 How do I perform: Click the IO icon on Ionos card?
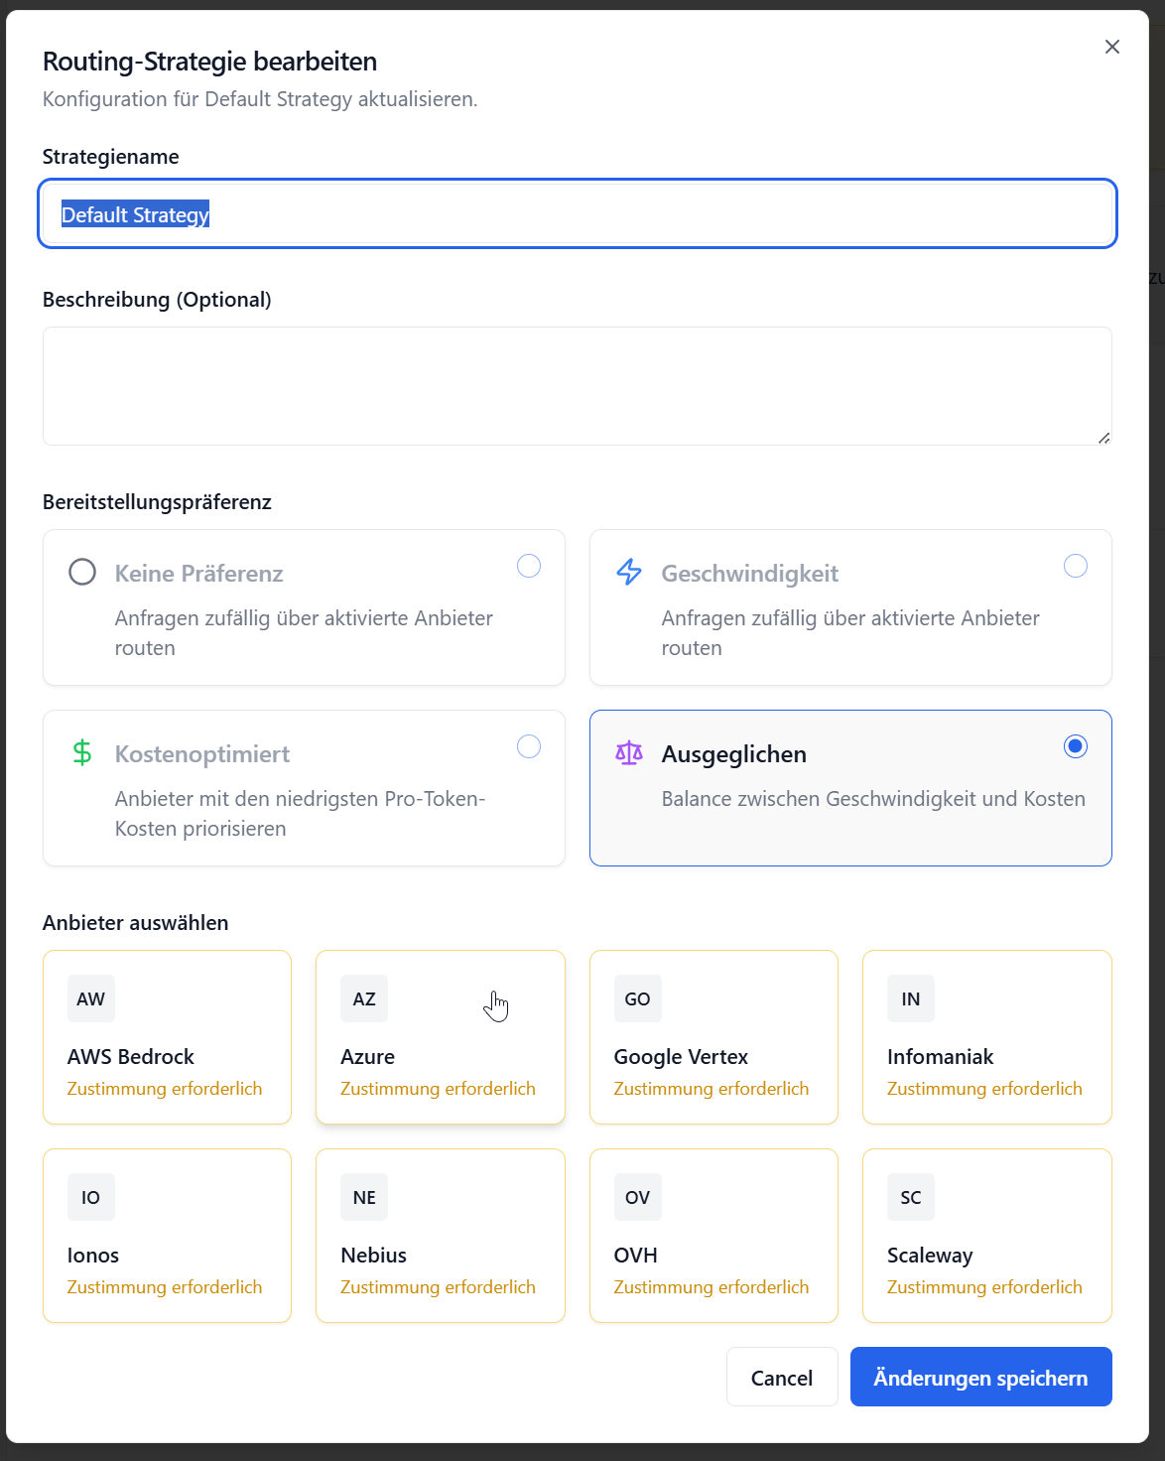point(90,1197)
